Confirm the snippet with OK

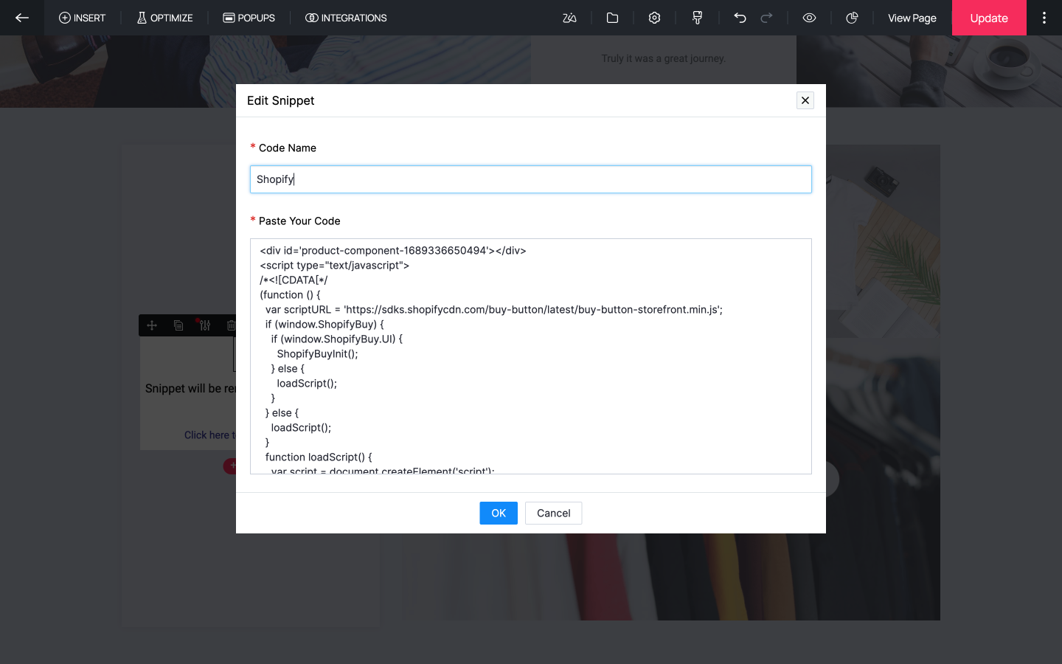tap(499, 513)
